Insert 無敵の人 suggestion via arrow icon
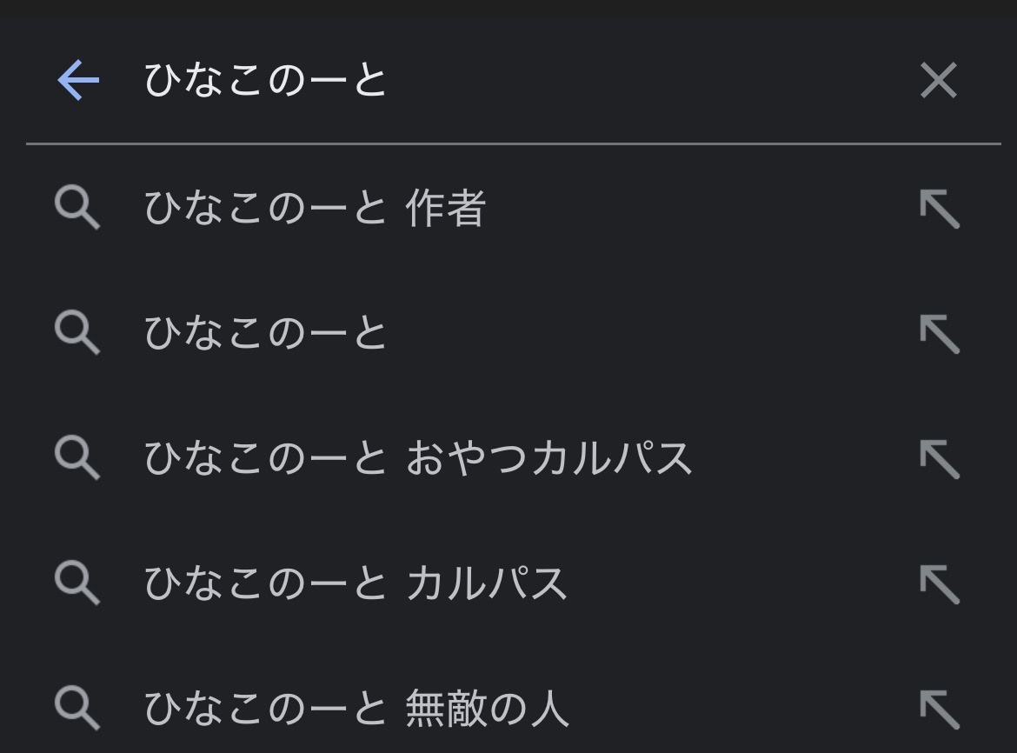 (x=939, y=708)
